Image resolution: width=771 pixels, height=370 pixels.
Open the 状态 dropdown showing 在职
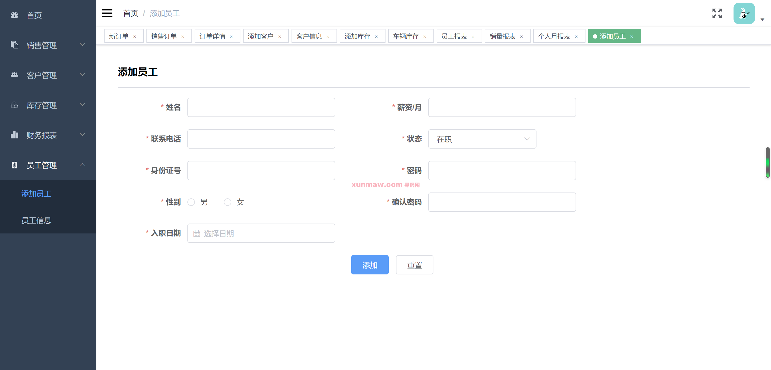click(482, 139)
